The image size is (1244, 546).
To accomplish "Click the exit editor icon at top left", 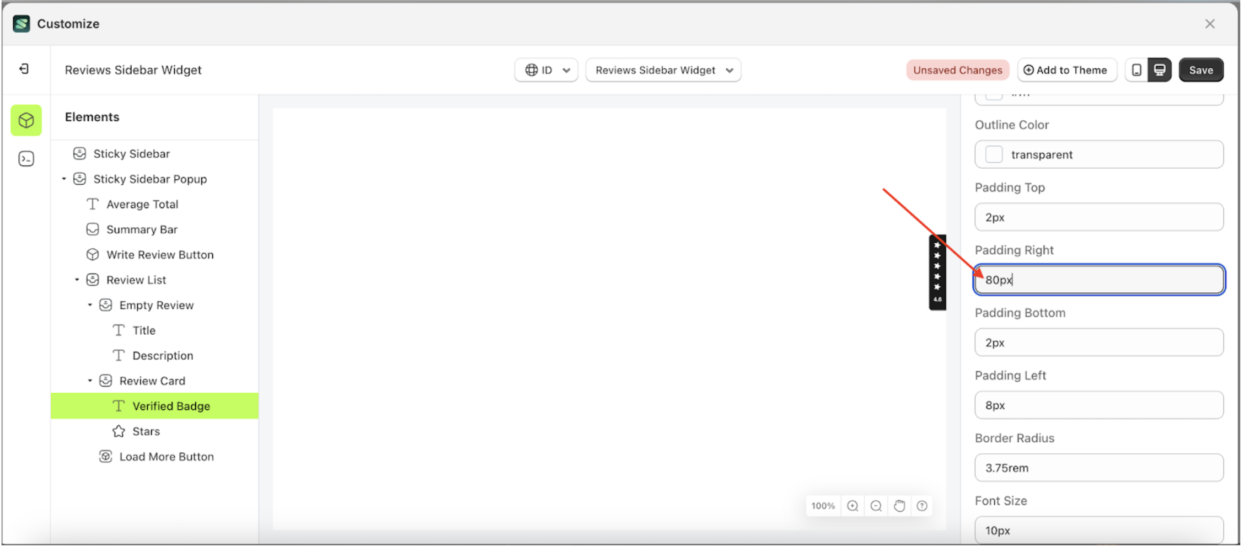I will click(x=25, y=69).
